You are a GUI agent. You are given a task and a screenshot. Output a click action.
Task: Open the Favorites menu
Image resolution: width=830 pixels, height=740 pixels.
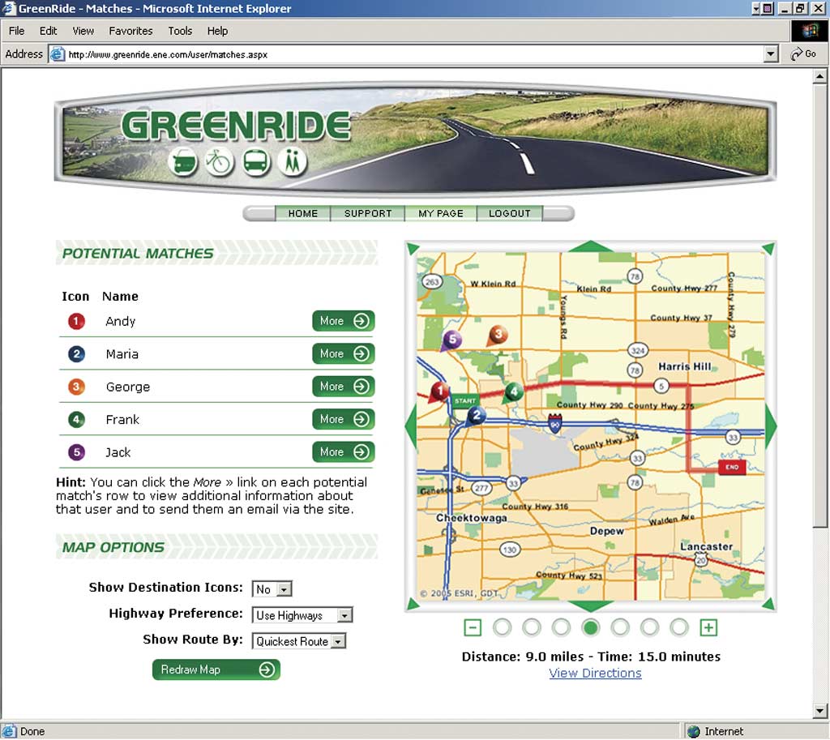click(x=130, y=31)
